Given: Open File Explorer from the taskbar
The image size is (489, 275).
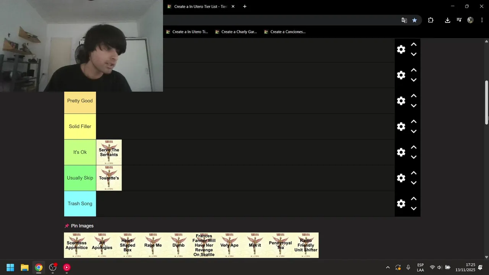Looking at the screenshot, I should (x=24, y=267).
